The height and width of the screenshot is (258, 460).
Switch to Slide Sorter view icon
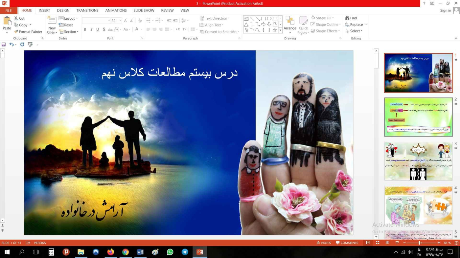tap(378, 243)
